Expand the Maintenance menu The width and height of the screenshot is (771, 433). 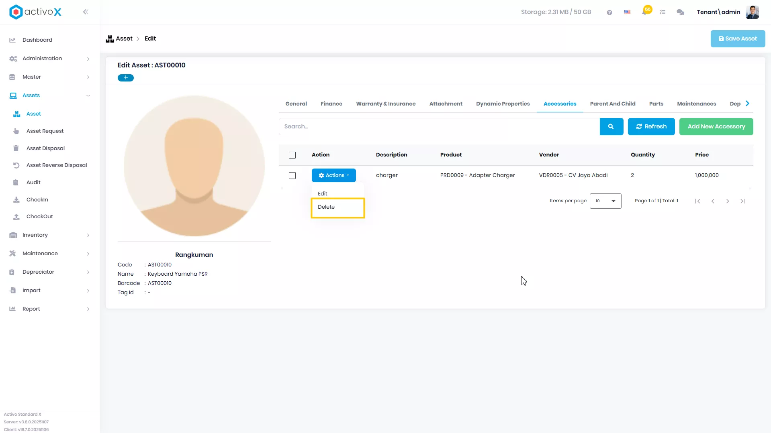click(x=50, y=253)
